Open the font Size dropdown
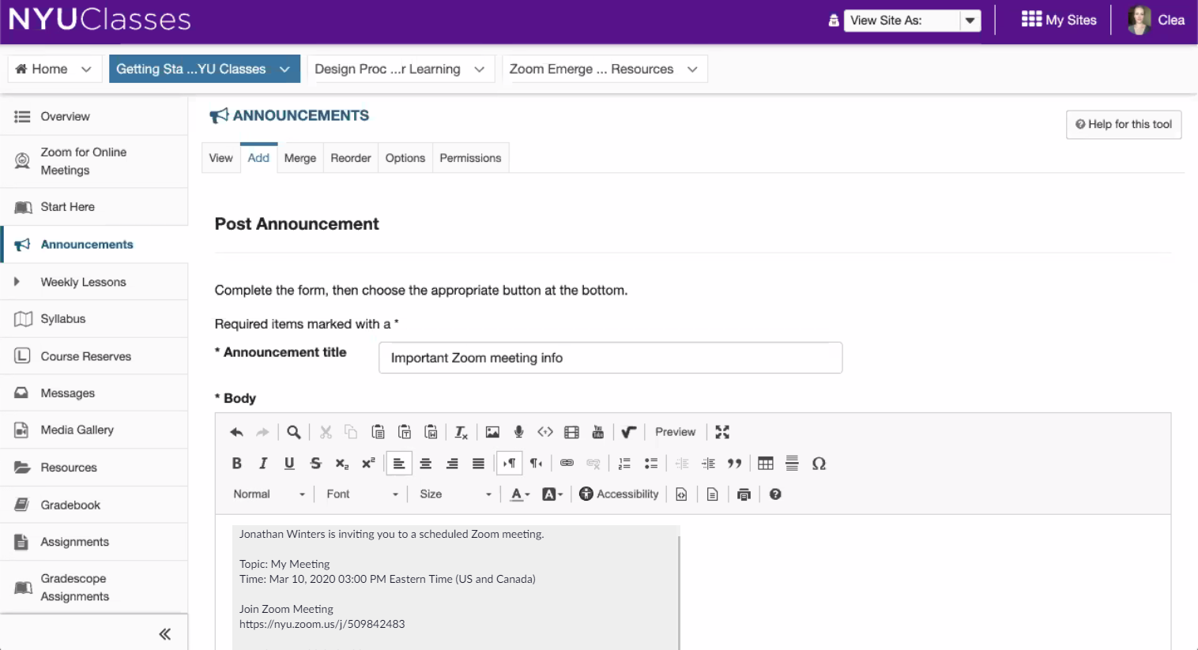This screenshot has height=650, width=1198. (456, 494)
